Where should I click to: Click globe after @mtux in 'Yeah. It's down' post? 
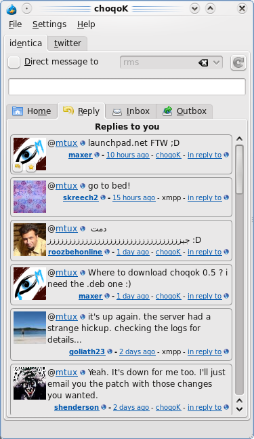pyautogui.click(x=83, y=373)
